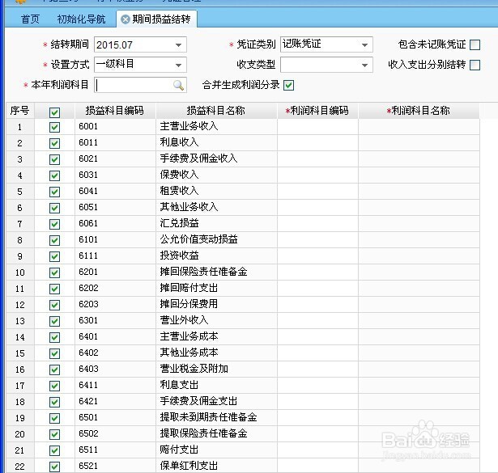Click the name cell 提取未到期责任准备金
The width and height of the screenshot is (498, 473).
[216, 418]
